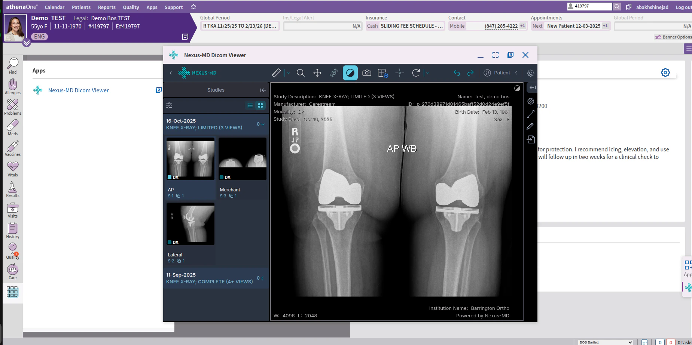The height and width of the screenshot is (345, 692).
Task: Switch studies panel to grid view
Action: pyautogui.click(x=260, y=105)
